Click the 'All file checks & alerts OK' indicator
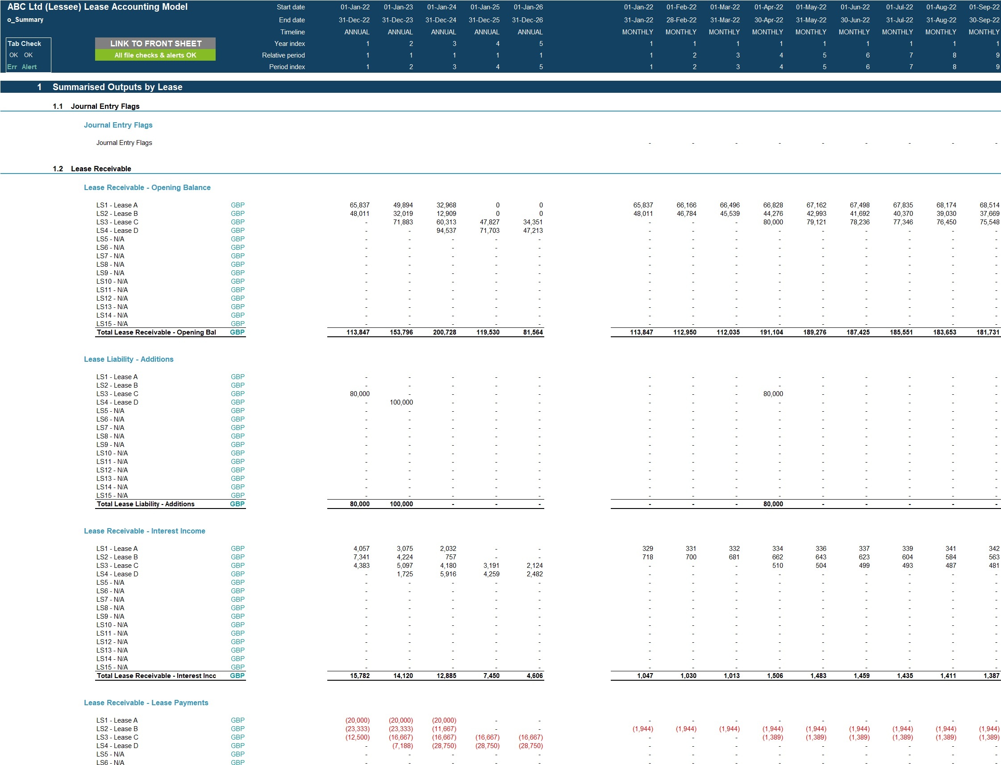The width and height of the screenshot is (1001, 765). 155,55
